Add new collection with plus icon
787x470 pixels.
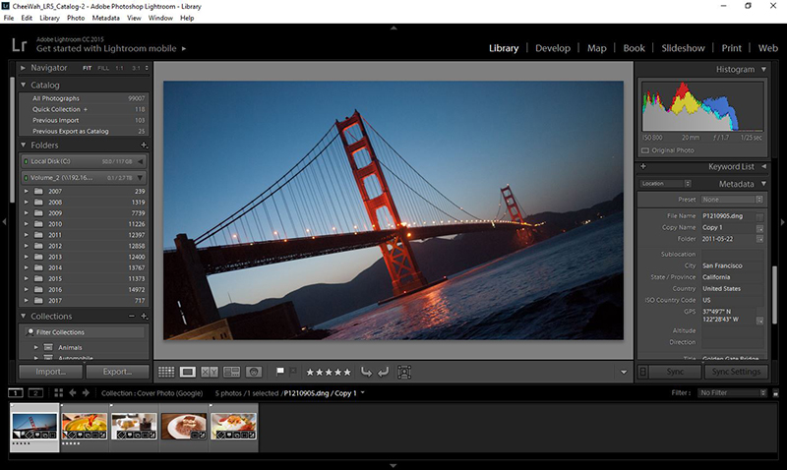point(144,316)
